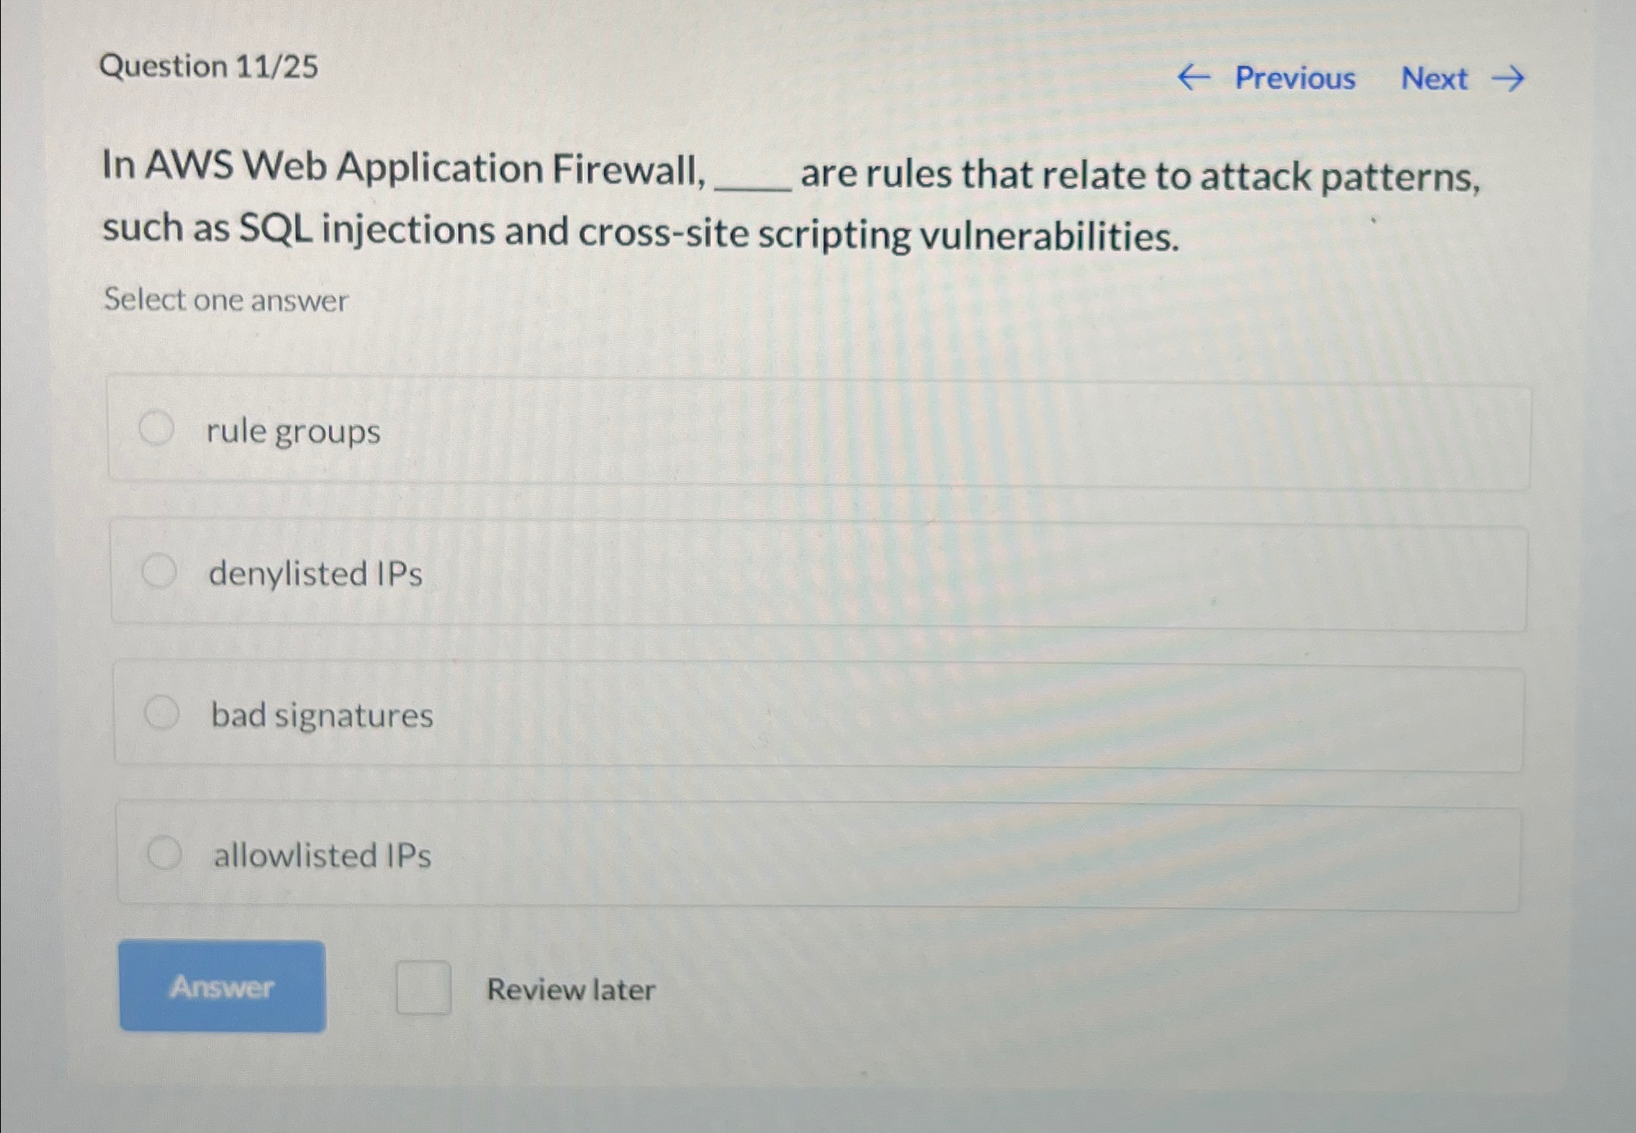The image size is (1636, 1133).
Task: Open the previous question via Previous link
Action: tap(1294, 78)
